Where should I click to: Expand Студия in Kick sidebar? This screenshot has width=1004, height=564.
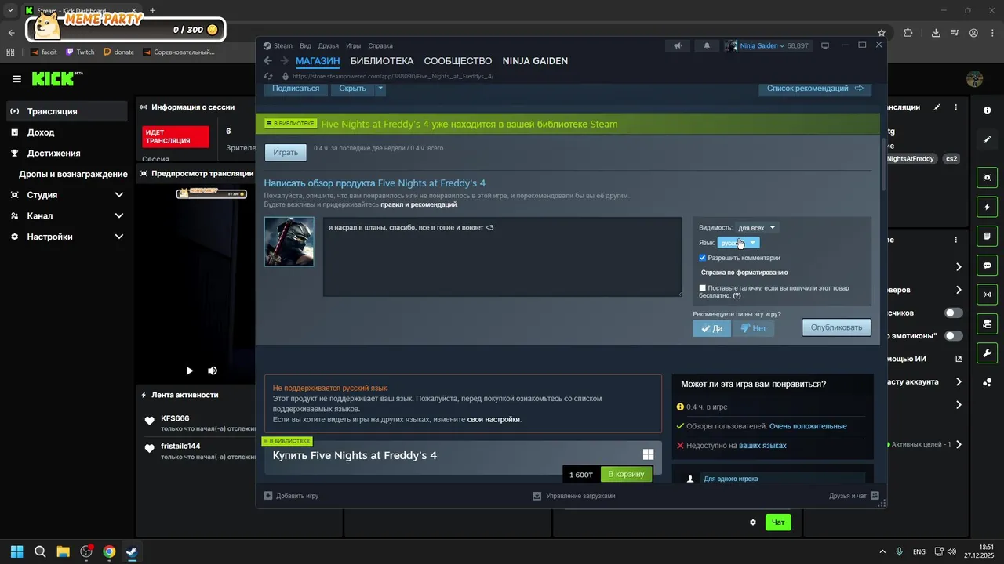click(119, 195)
